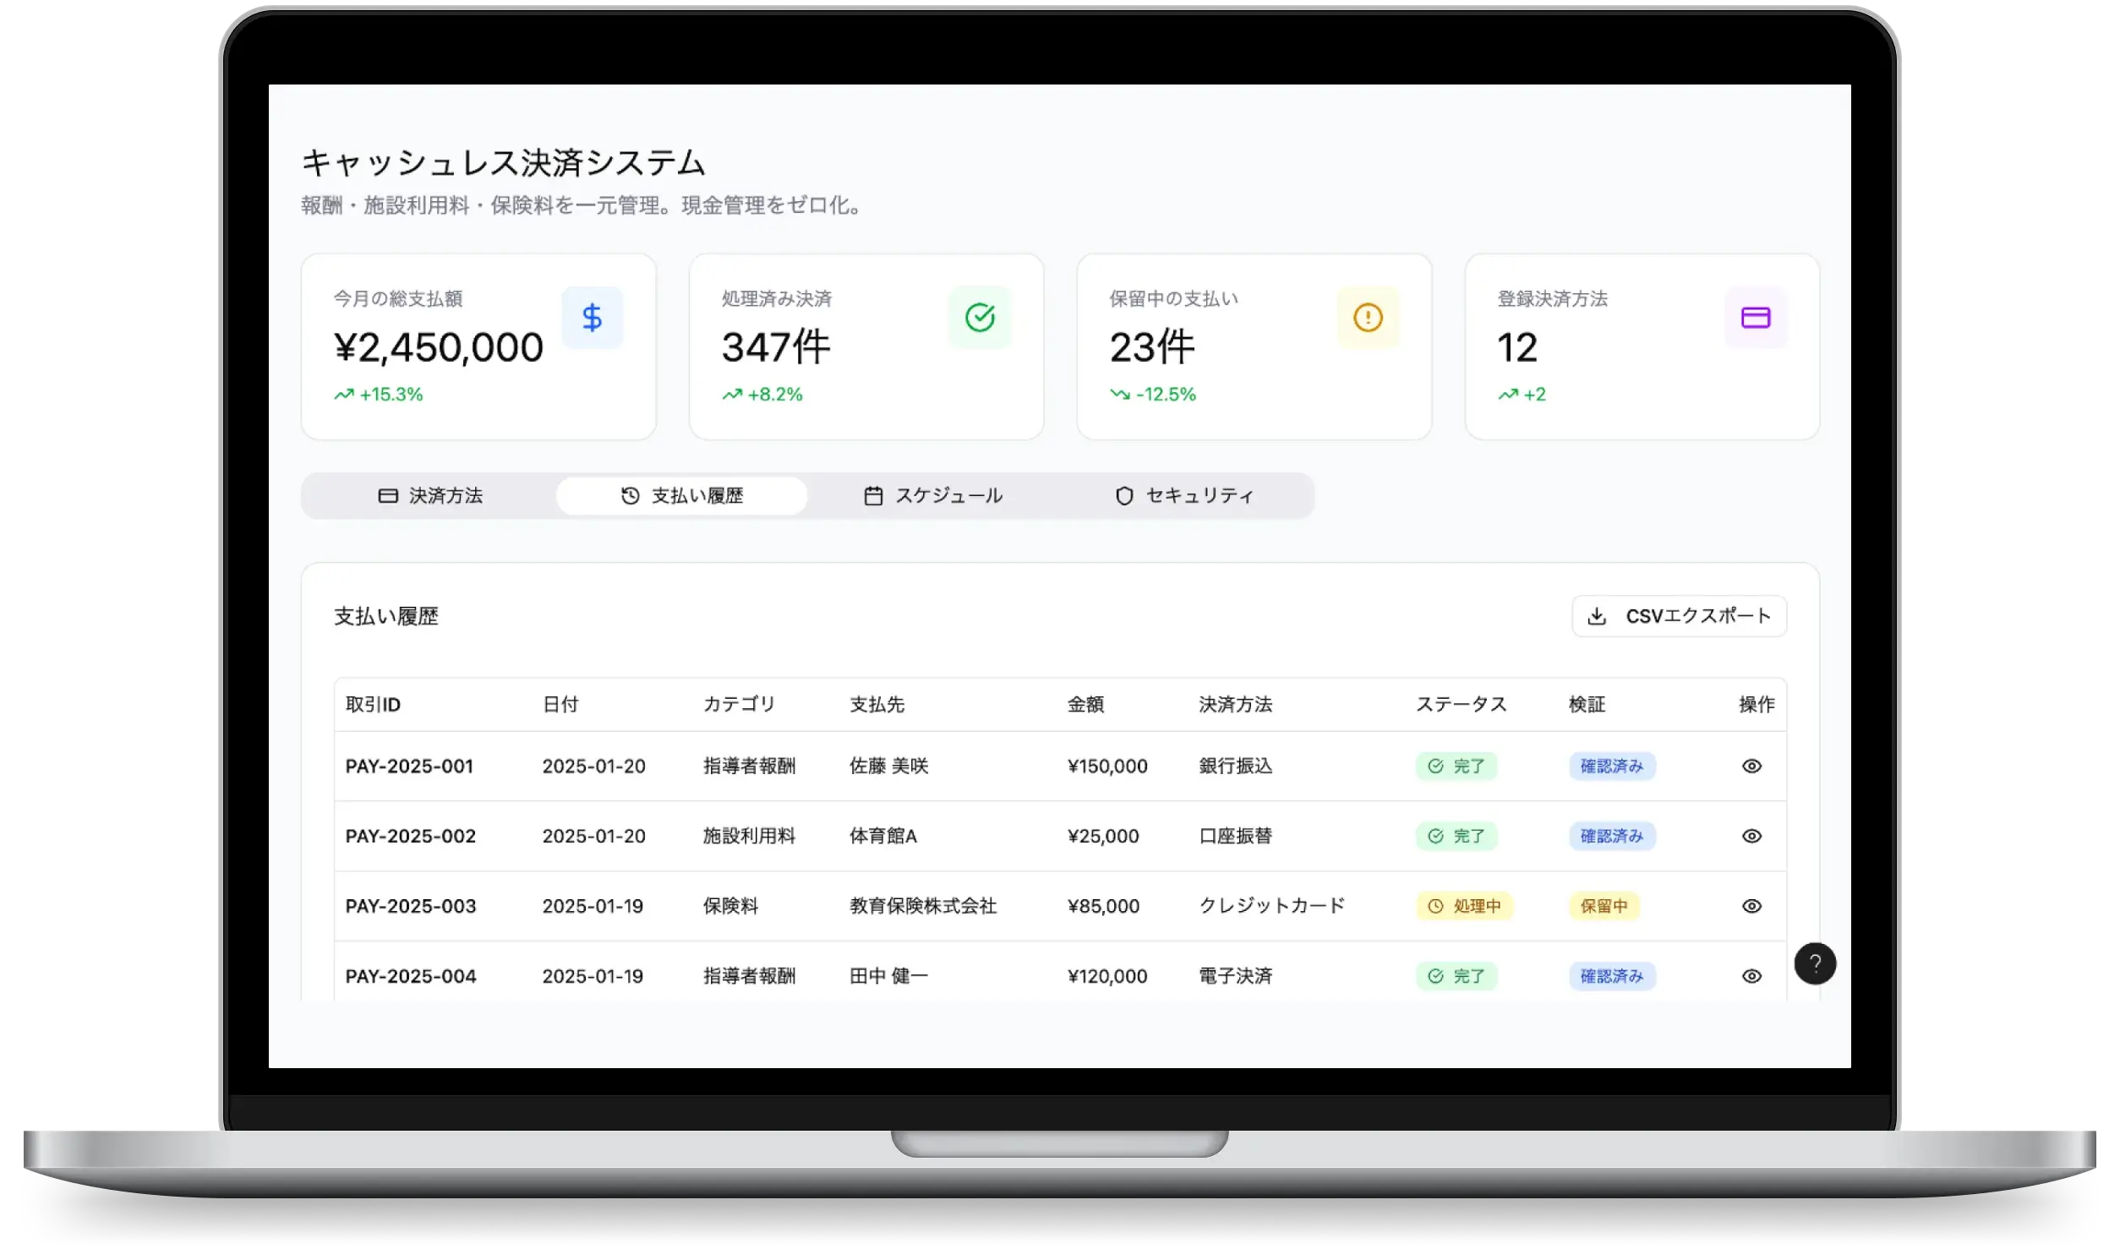
Task: Click the yellow alert icon in pending payments card
Action: (x=1368, y=318)
